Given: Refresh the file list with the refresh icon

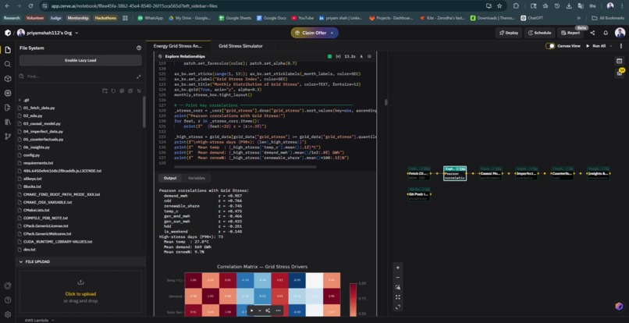Looking at the screenshot, I should pyautogui.click(x=113, y=91).
